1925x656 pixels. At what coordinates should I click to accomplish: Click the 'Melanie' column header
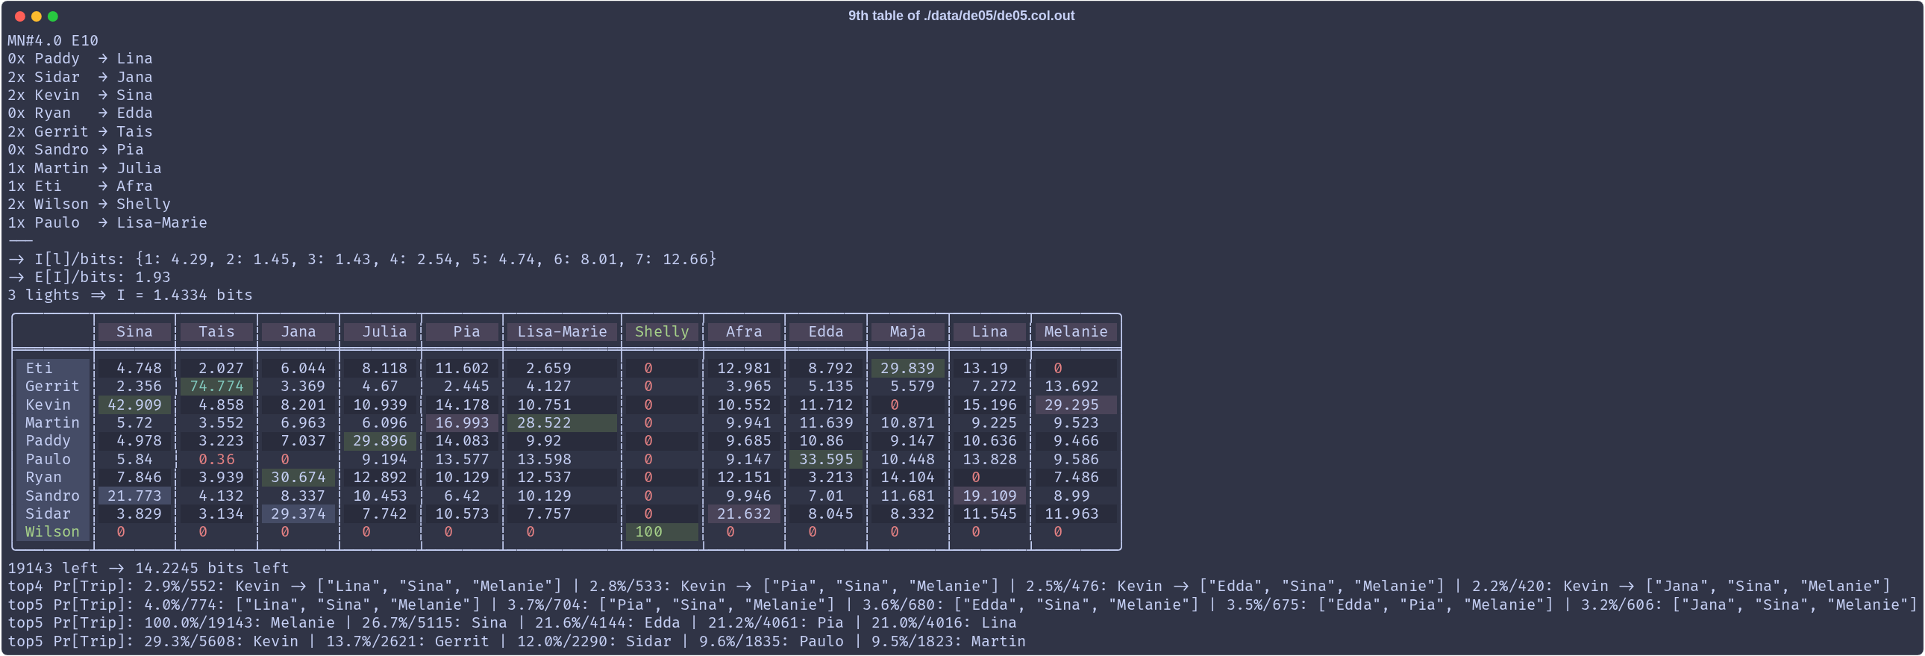coord(1076,332)
